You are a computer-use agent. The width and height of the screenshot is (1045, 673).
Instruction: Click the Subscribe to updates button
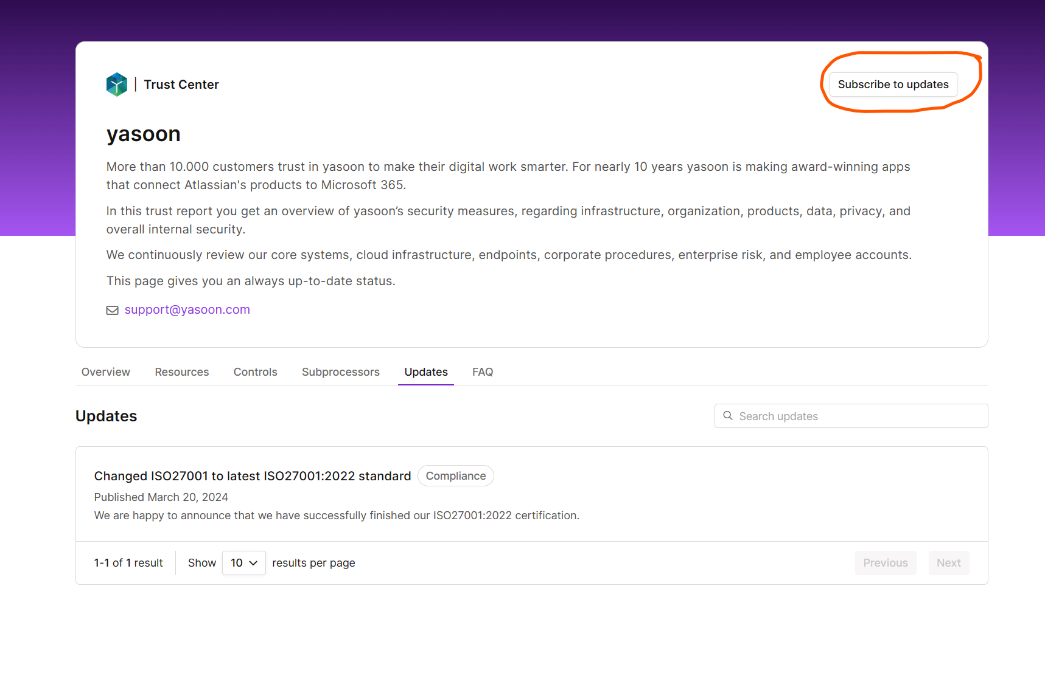[x=892, y=85]
